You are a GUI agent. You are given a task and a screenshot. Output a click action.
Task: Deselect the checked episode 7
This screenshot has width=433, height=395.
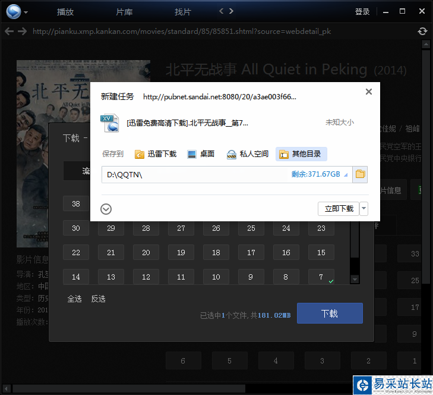[x=321, y=277]
